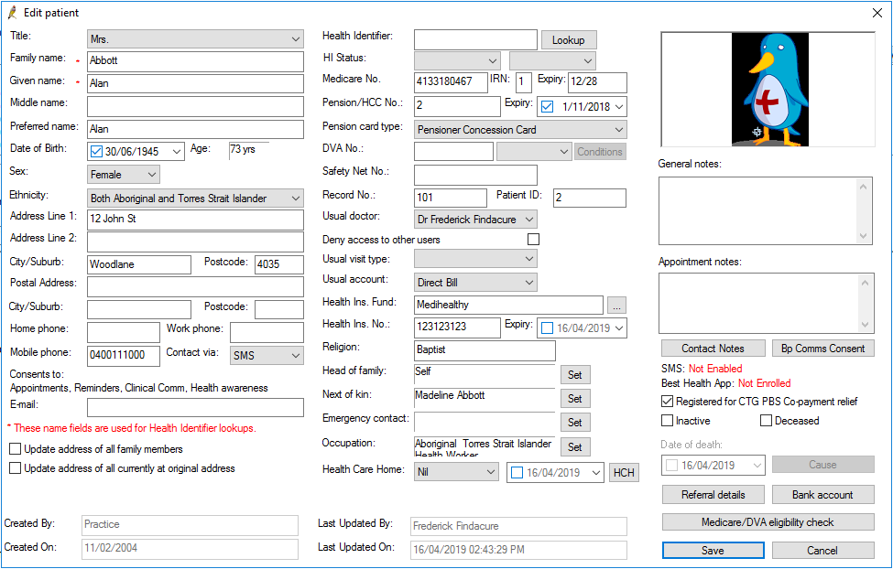Open the Title dropdown showing Mrs.
Image resolution: width=893 pixels, height=569 pixels.
[295, 38]
